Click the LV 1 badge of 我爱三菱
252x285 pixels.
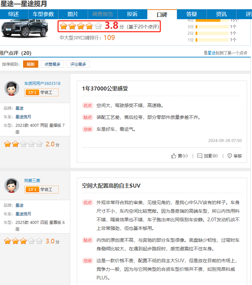click(x=32, y=189)
